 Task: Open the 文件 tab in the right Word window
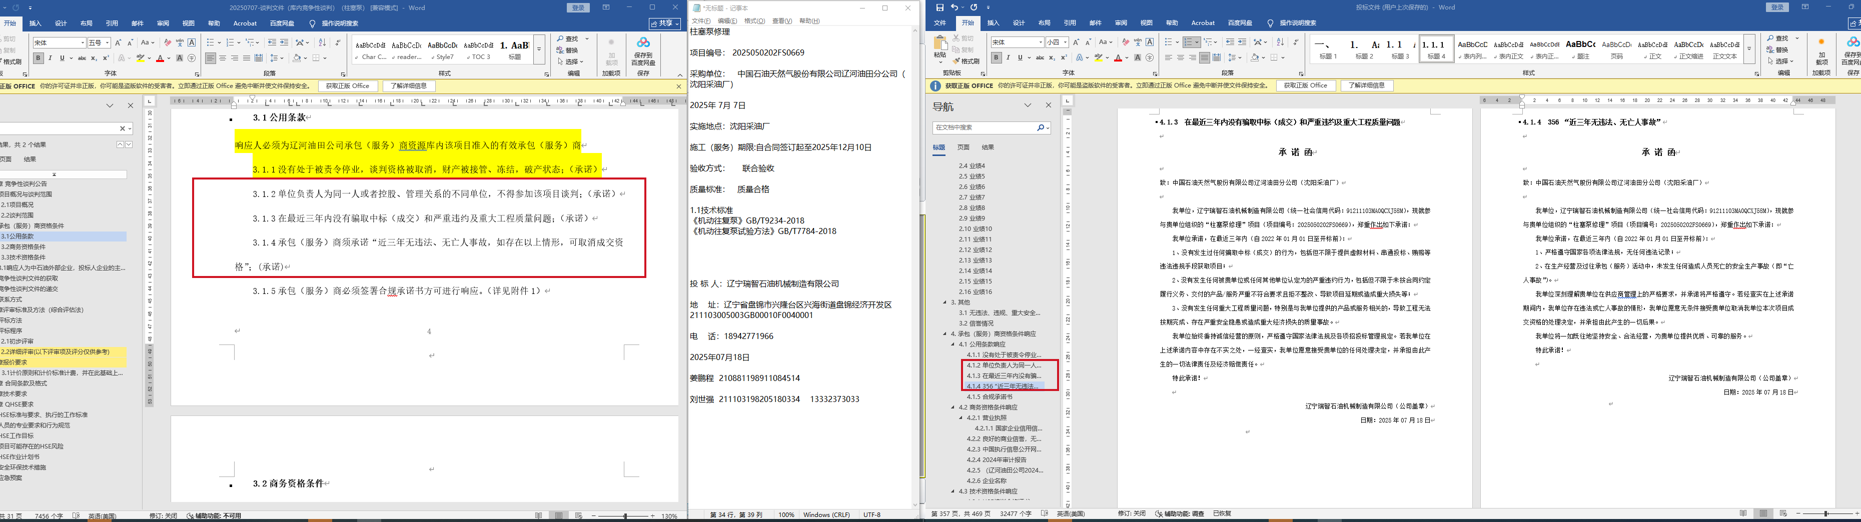pos(940,23)
